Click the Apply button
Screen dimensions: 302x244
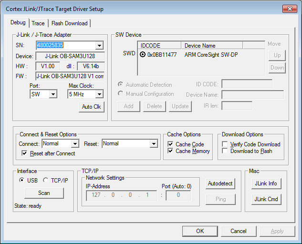point(277,231)
